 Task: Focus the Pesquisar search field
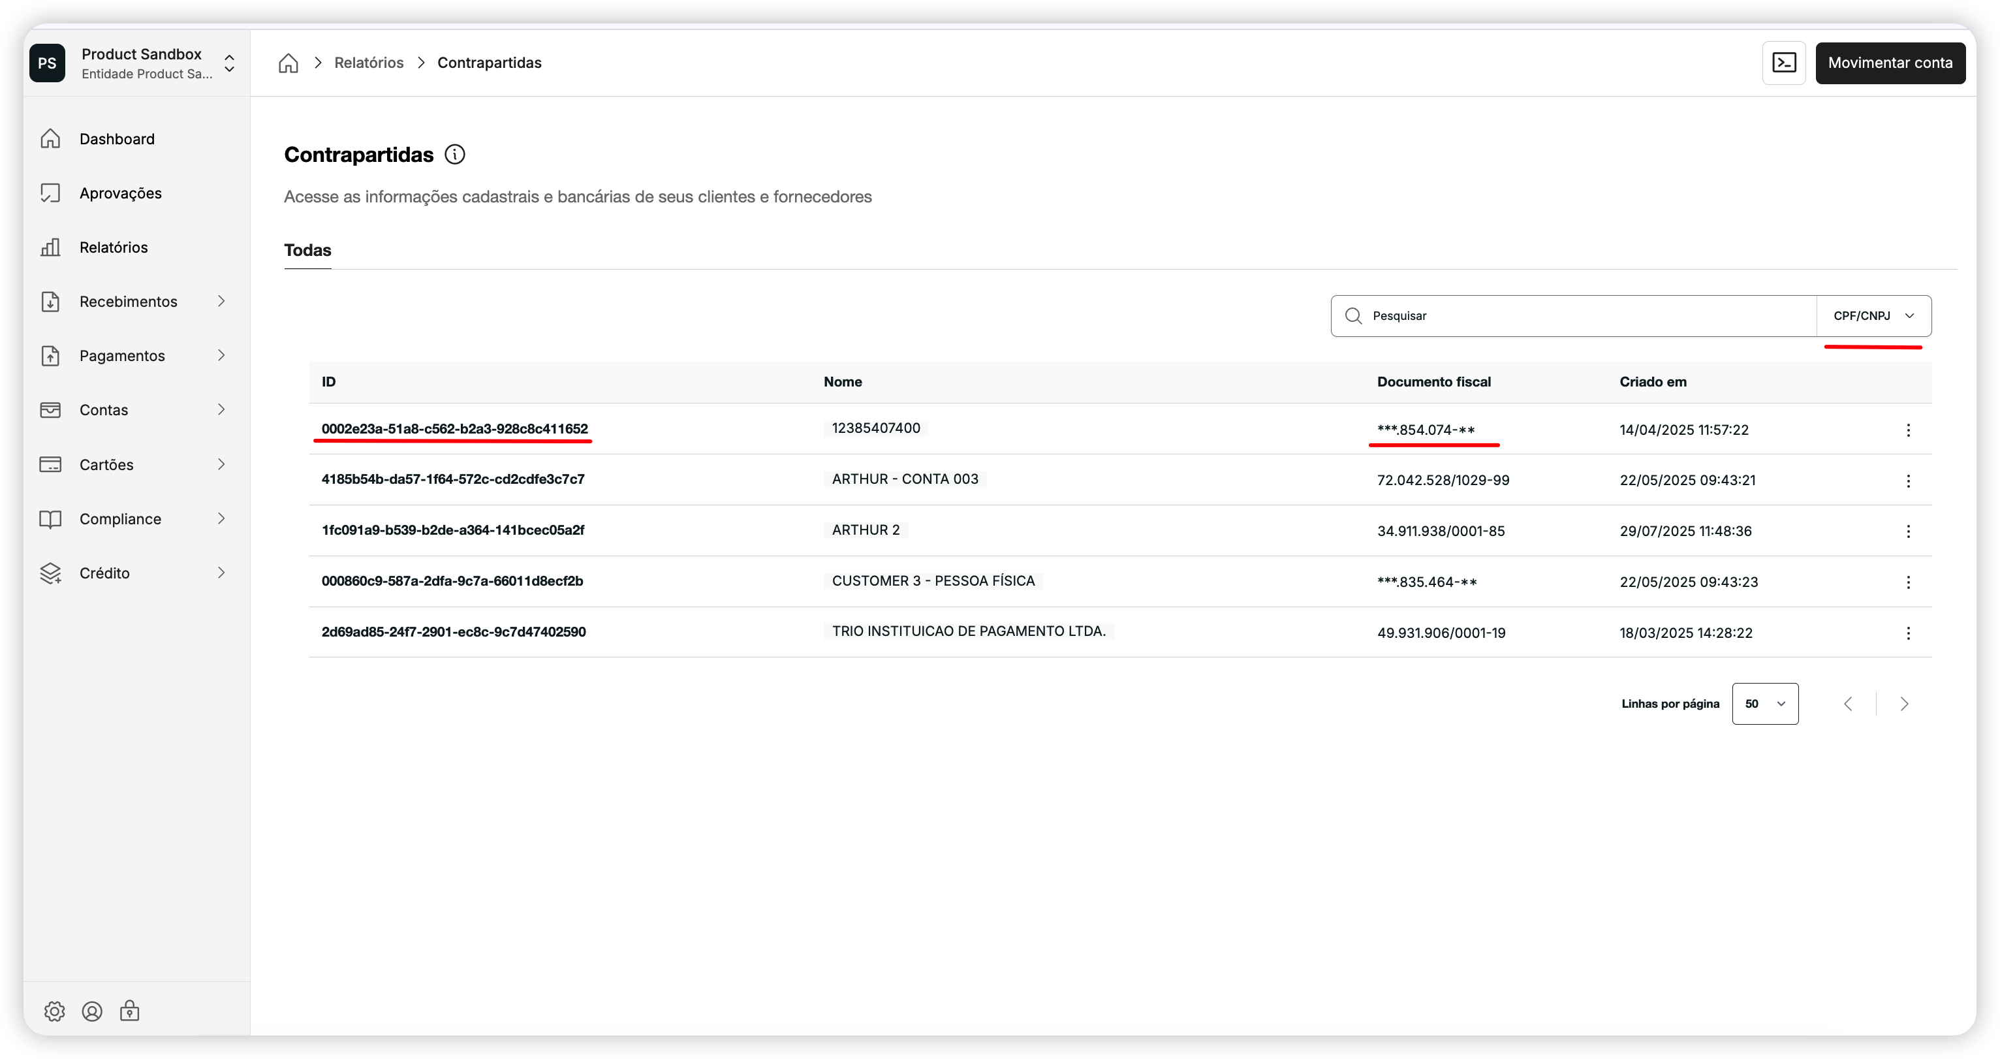pyautogui.click(x=1584, y=316)
